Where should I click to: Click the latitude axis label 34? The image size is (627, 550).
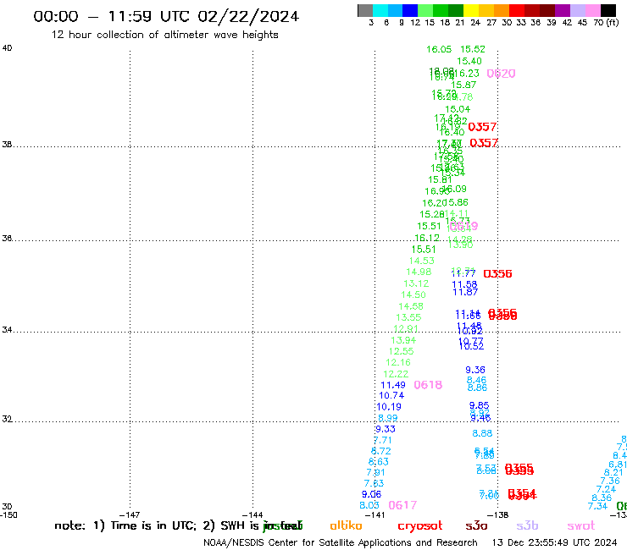coord(7,330)
